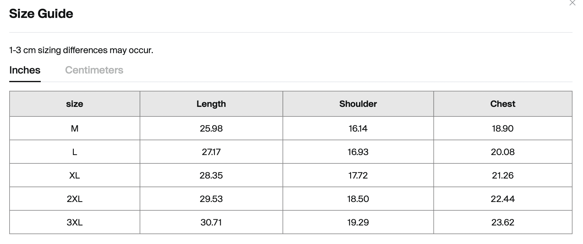
Task: Click the sizing differences note text
Action: pos(81,50)
